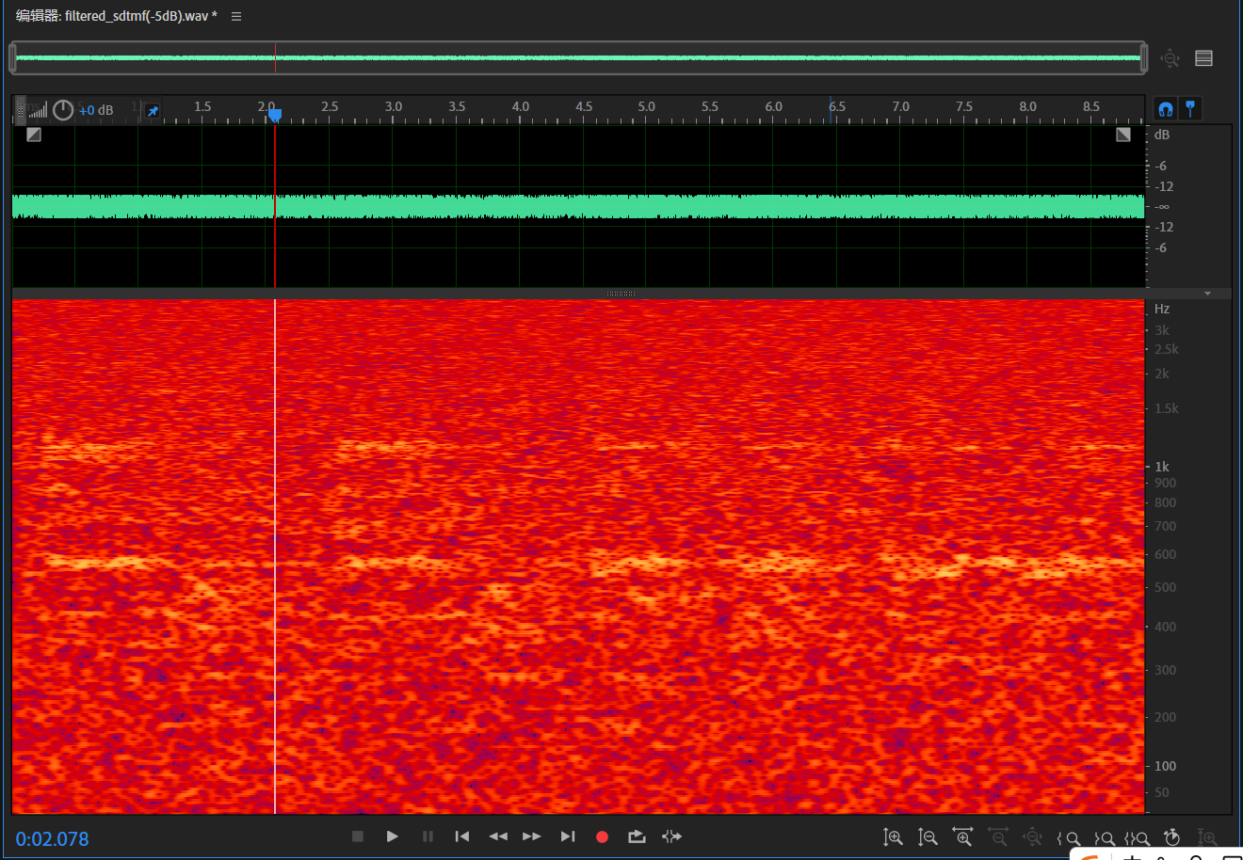Toggle the spectral frequency display list icon
The image size is (1243, 860).
pos(1203,58)
